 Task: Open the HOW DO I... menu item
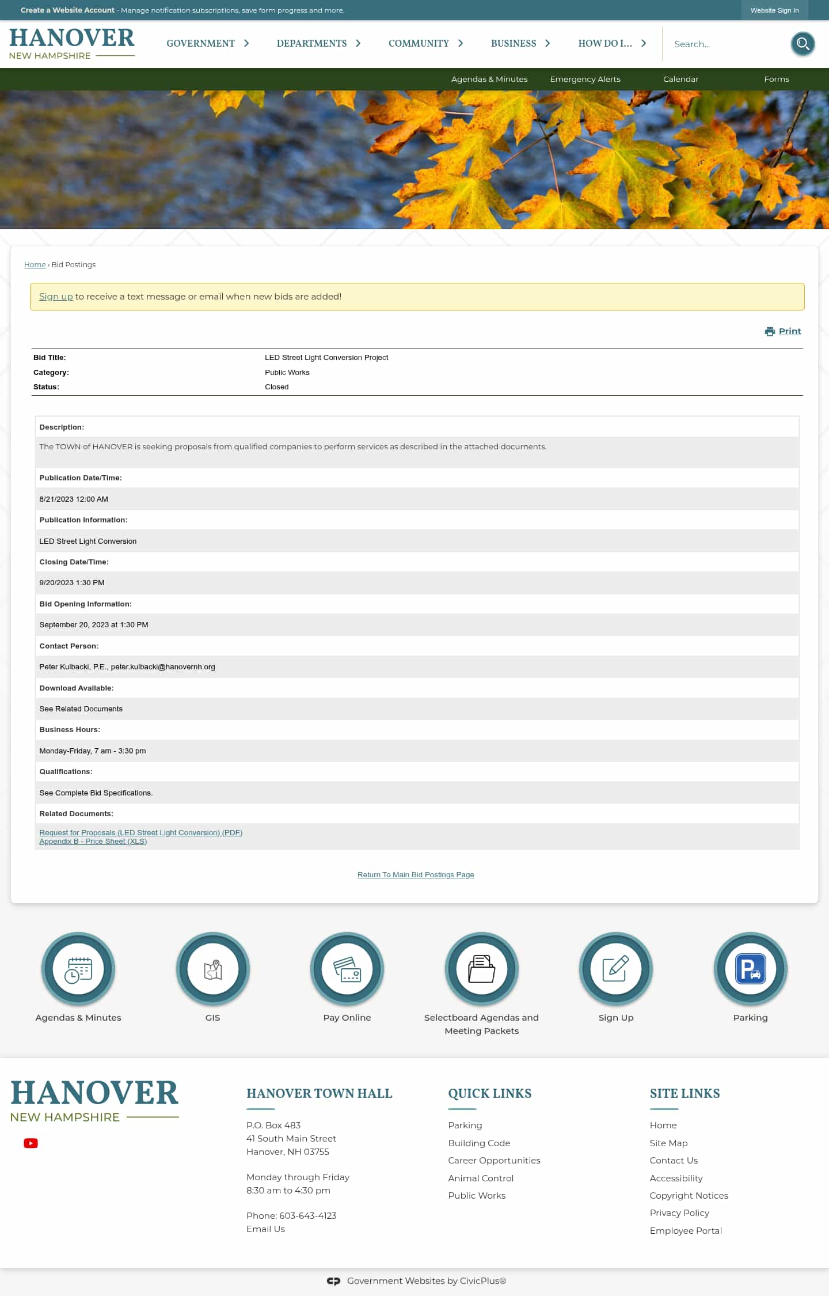coord(605,43)
